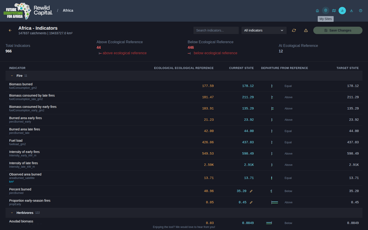Focus the Search indicators field

216,30
